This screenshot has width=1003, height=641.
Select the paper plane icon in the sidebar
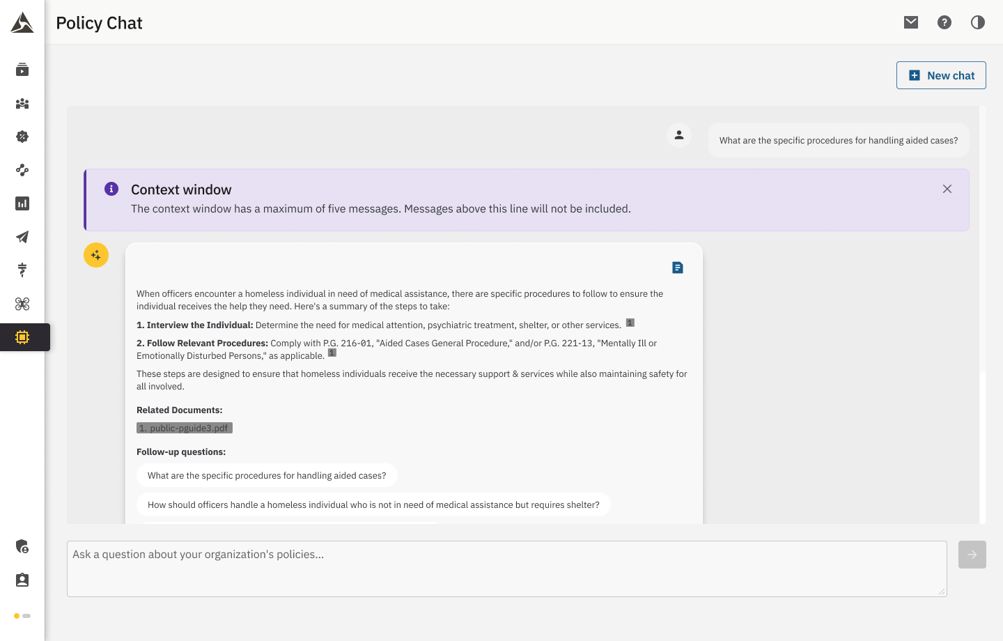click(x=22, y=236)
